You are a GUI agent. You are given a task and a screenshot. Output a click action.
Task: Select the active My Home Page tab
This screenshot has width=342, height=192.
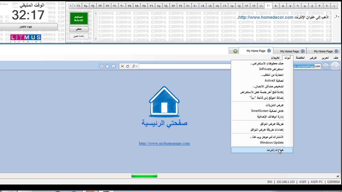[x=256, y=51]
